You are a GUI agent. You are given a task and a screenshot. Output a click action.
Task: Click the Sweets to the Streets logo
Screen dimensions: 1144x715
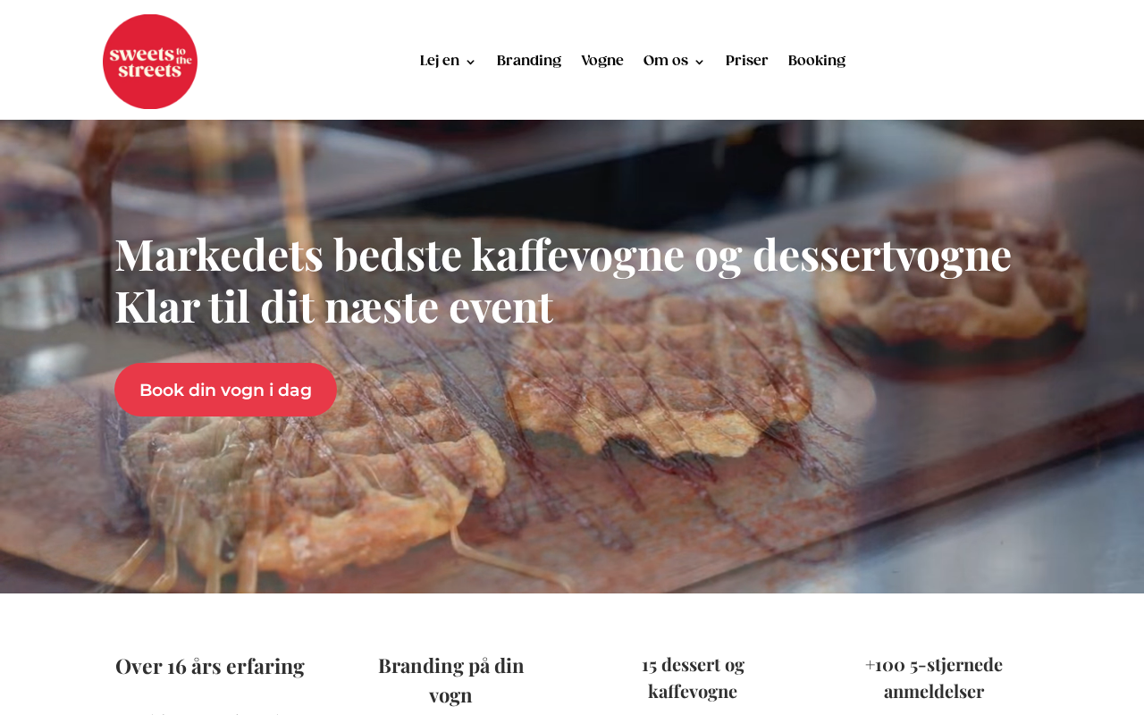pos(150,62)
